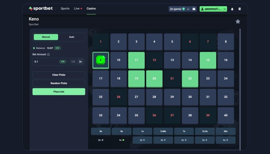
Task: Pick number 25 on the board
Action: point(100,97)
